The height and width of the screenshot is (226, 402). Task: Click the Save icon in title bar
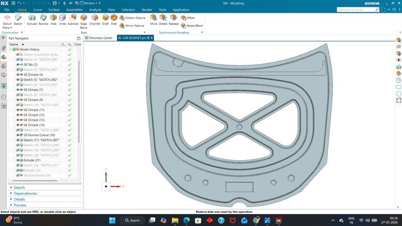[13, 3]
